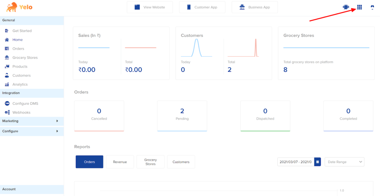
Task: Open the apps grid icon
Action: (359, 7)
